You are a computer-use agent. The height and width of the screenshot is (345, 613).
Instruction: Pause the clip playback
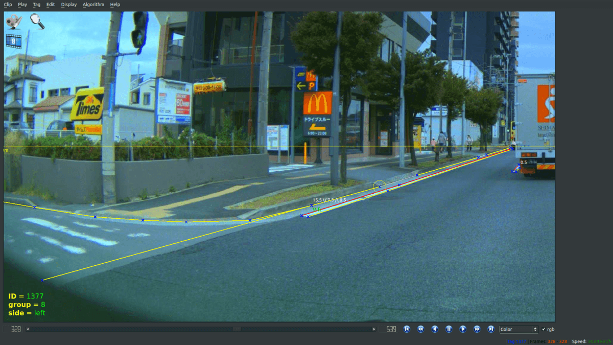(x=449, y=329)
